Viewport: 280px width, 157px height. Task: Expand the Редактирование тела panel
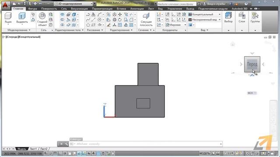tap(69, 30)
